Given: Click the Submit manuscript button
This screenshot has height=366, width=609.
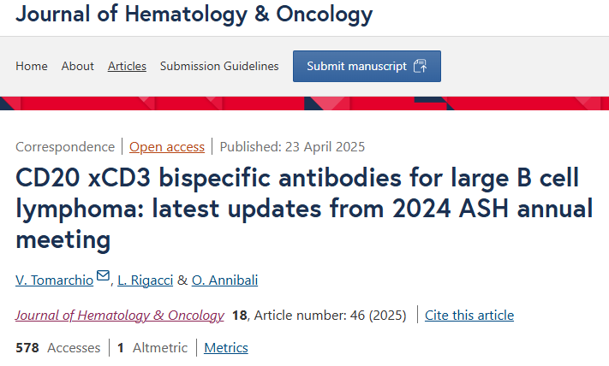Looking at the screenshot, I should 367,66.
